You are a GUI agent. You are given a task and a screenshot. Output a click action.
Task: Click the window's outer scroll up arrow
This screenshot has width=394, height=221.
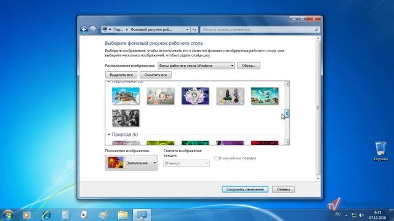tap(318, 38)
